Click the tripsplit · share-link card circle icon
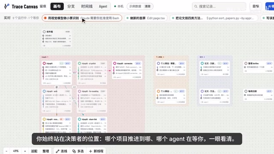Screen dimensions: 274x154 (80, 119)
